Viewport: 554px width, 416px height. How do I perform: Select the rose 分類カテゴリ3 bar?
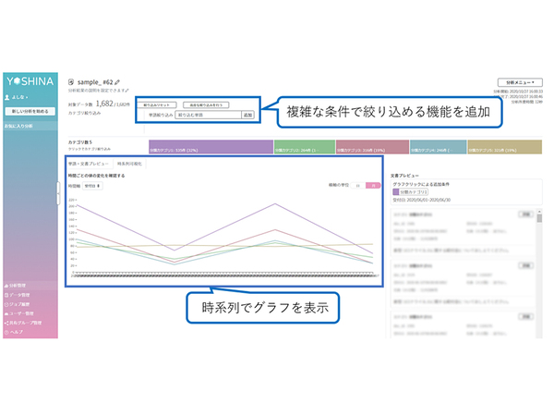372,147
